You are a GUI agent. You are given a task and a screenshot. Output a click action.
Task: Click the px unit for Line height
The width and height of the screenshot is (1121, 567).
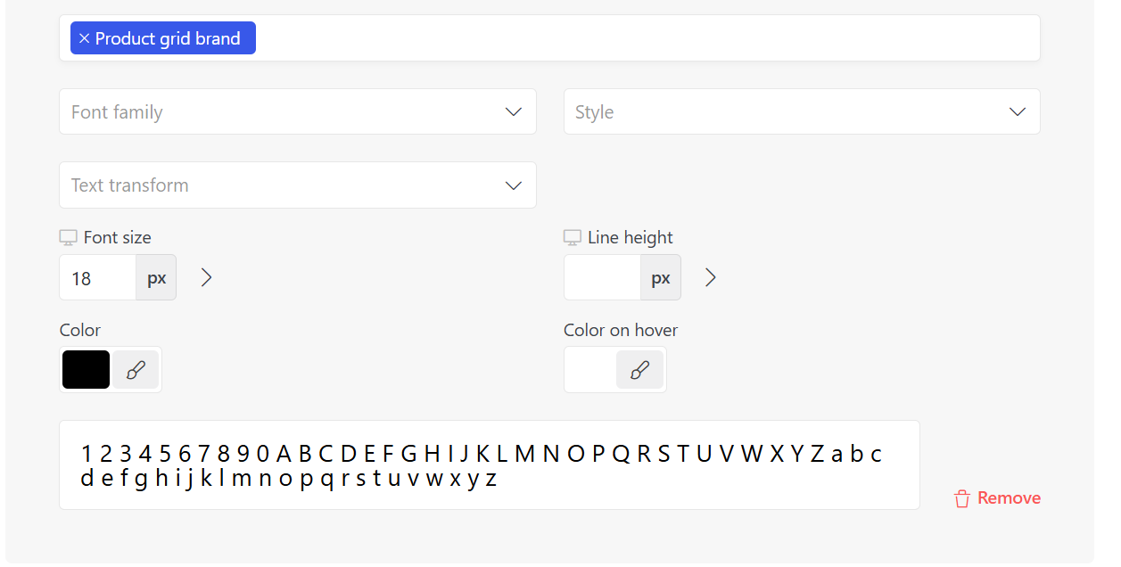661,278
